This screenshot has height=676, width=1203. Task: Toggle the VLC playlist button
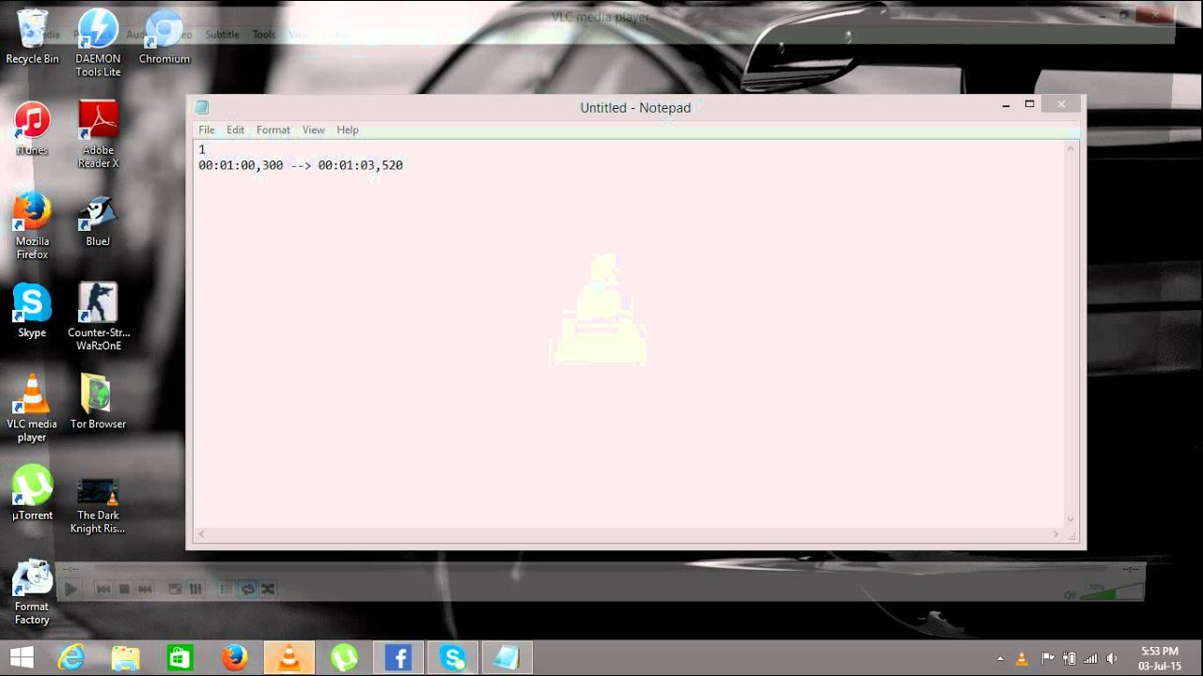tap(226, 589)
